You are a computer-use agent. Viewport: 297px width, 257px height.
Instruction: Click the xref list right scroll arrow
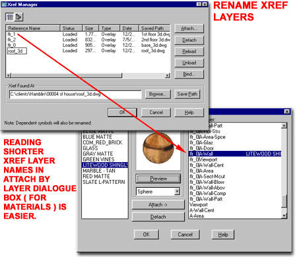pyautogui.click(x=168, y=76)
